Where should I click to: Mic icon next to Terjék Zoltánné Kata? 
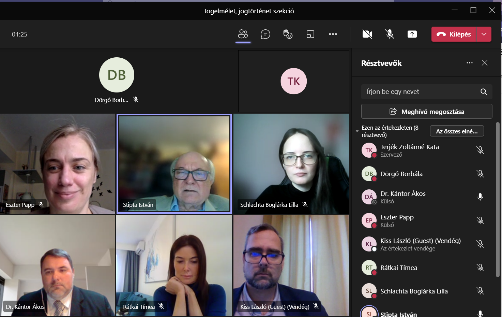point(480,150)
